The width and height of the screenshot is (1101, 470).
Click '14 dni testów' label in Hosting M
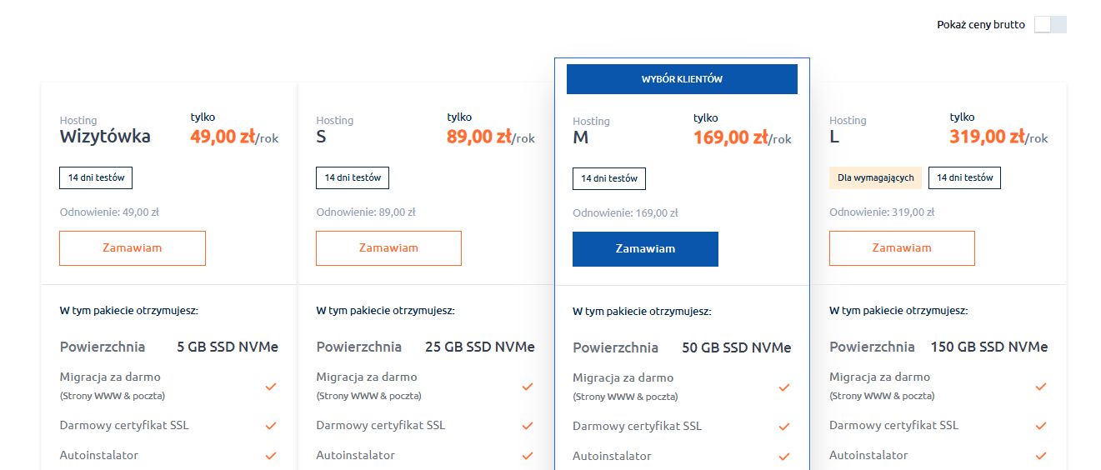[x=609, y=178]
